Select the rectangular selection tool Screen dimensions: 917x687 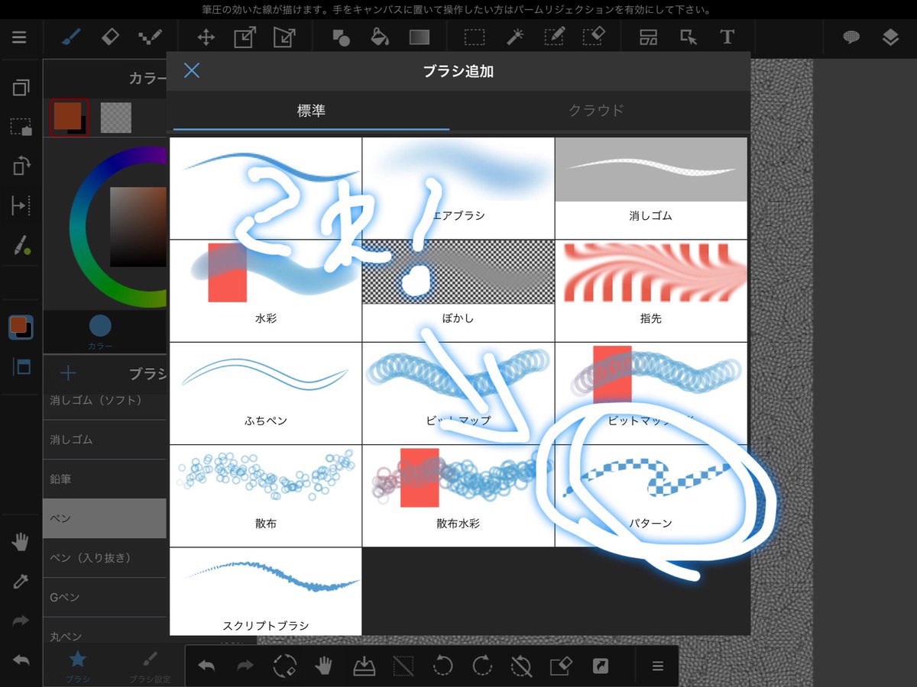(x=475, y=37)
